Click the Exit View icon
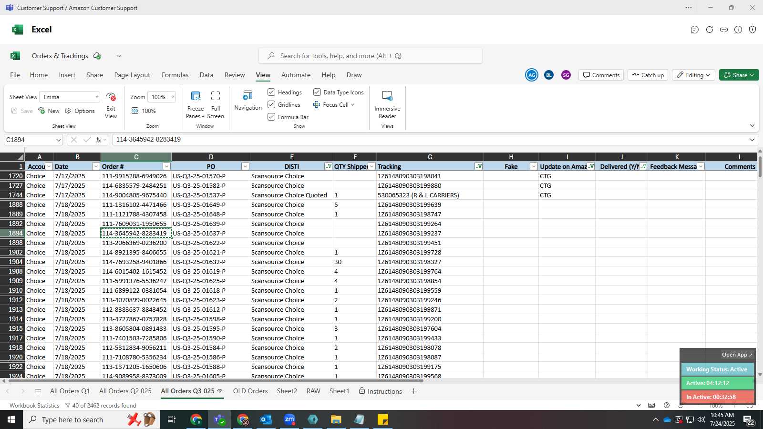Screen dimensions: 763x429 (111, 97)
